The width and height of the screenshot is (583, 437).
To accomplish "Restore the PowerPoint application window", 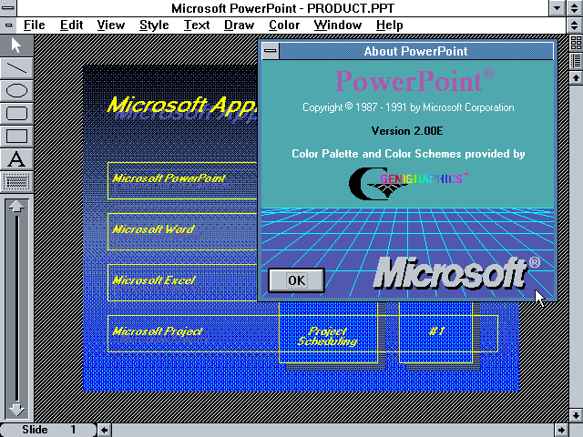I will 575,8.
